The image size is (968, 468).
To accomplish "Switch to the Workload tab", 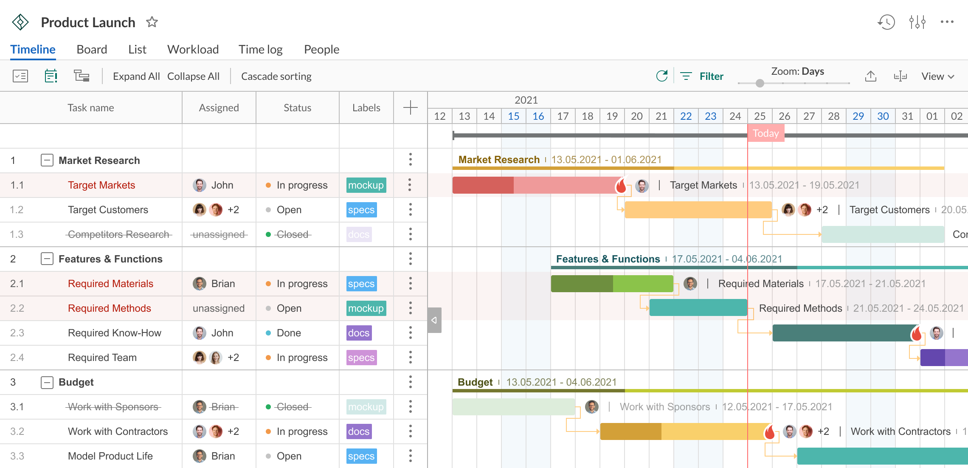I will (193, 49).
